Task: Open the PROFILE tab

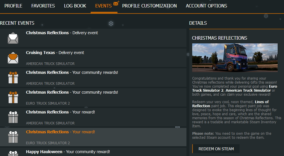Action: (13, 6)
